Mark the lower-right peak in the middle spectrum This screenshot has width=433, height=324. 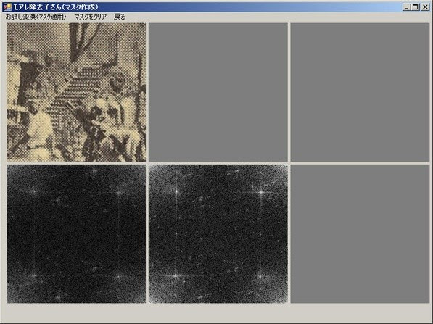(x=260, y=276)
